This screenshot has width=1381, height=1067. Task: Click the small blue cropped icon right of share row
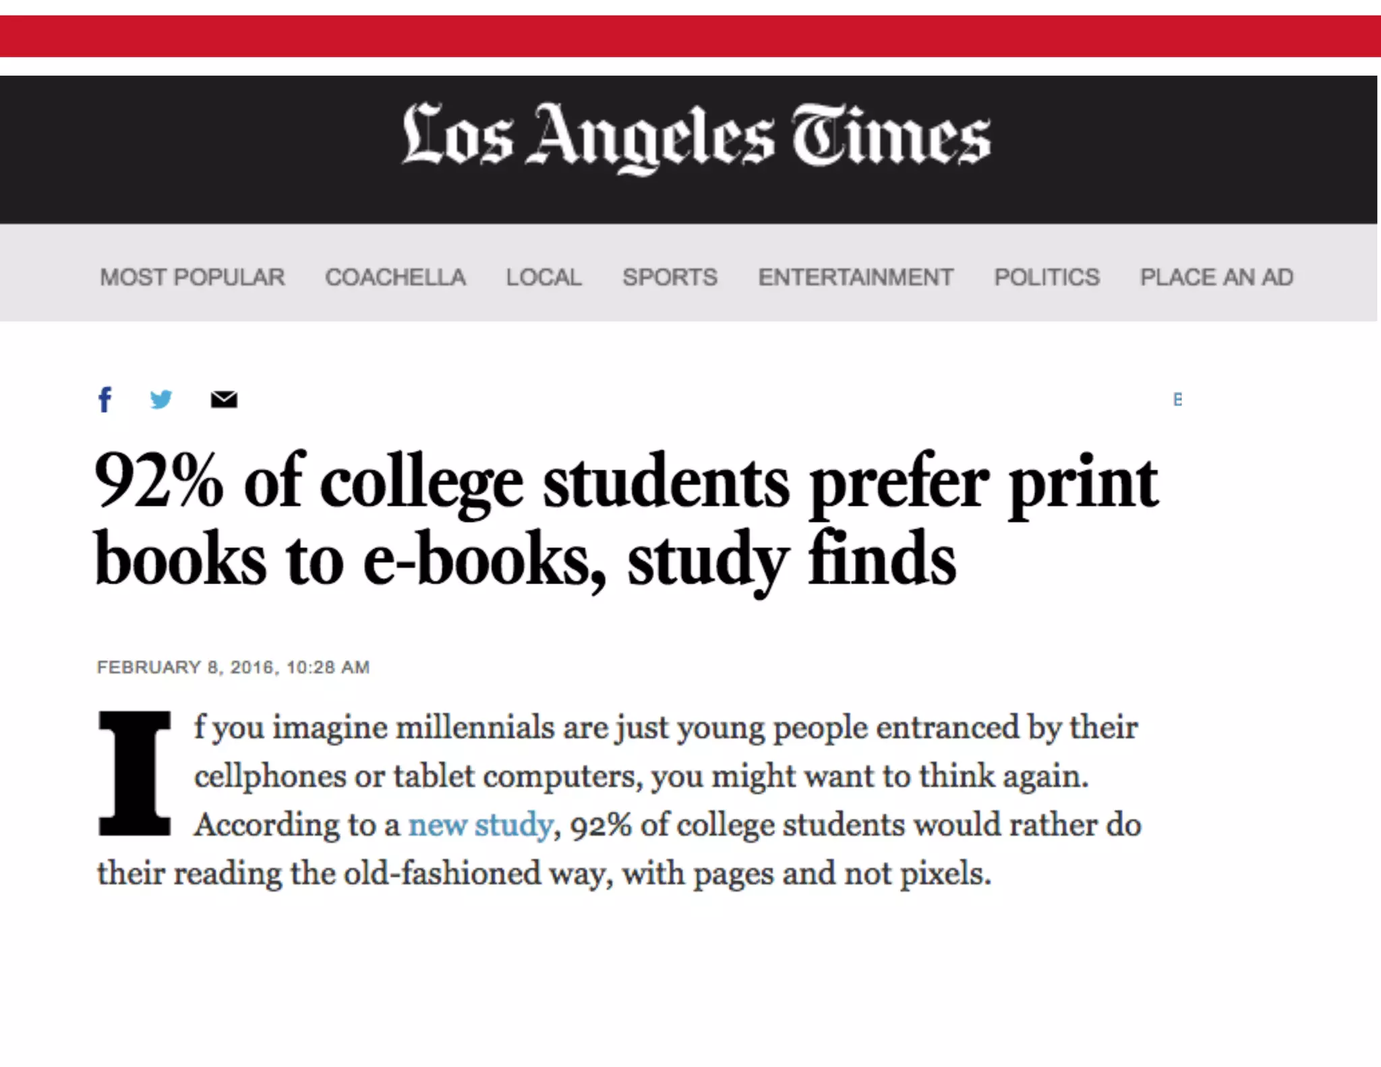[1177, 399]
